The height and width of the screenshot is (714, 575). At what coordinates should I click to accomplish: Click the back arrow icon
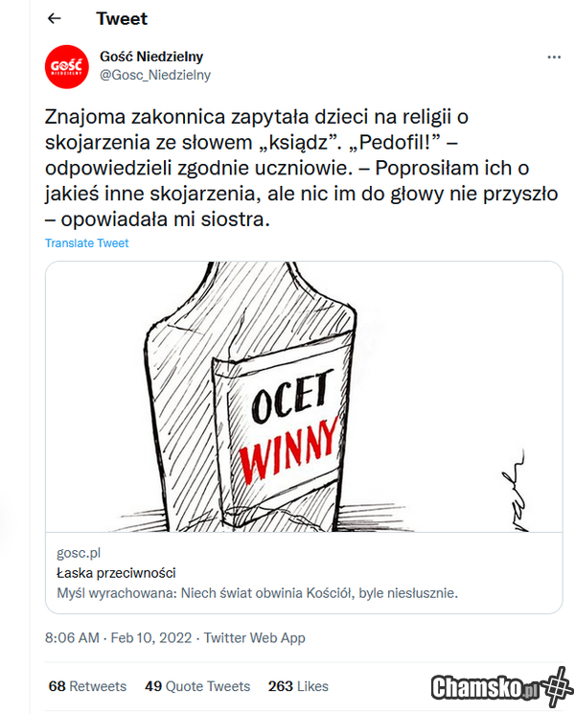(x=55, y=18)
